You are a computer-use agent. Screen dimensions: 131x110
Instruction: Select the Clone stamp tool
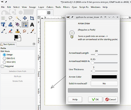point(17,31)
